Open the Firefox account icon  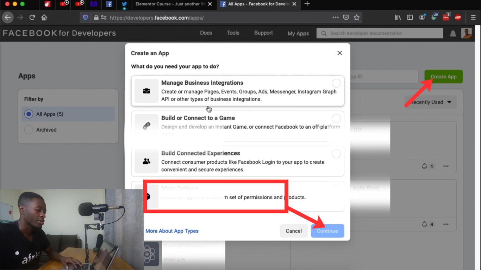(x=422, y=17)
